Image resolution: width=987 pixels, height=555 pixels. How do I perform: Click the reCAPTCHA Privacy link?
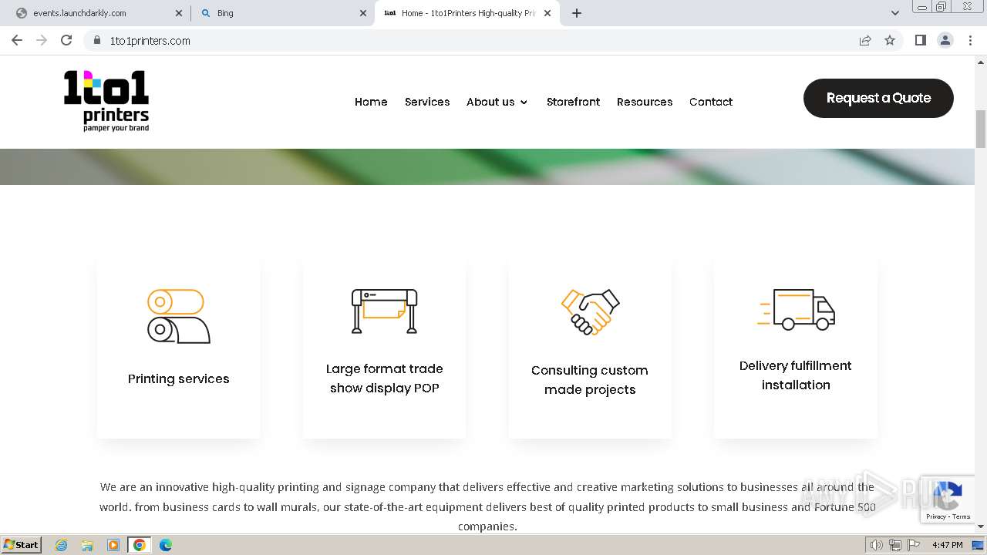[936, 516]
